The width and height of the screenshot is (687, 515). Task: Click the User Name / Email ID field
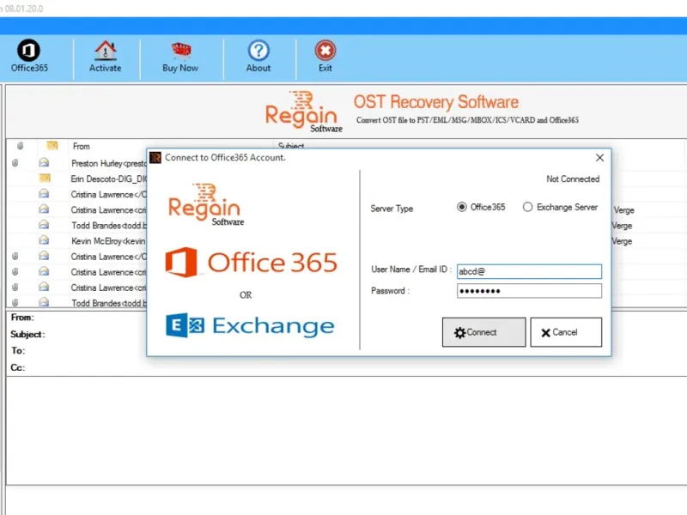[529, 271]
